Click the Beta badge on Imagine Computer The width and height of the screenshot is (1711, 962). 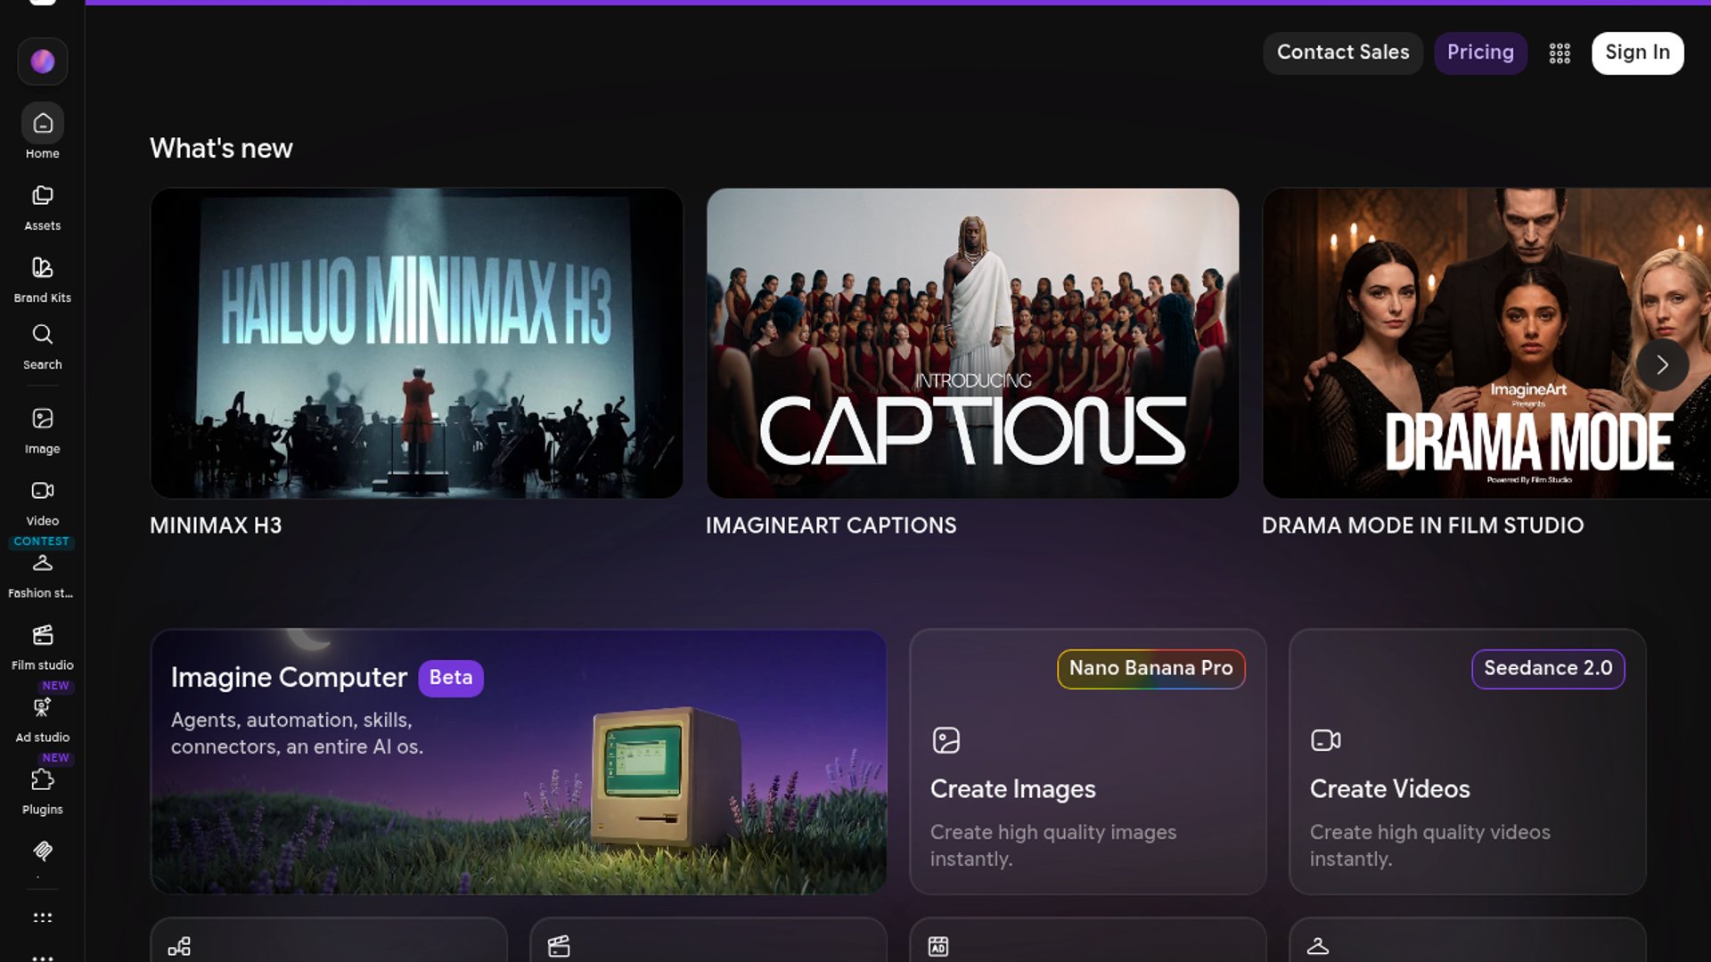451,678
